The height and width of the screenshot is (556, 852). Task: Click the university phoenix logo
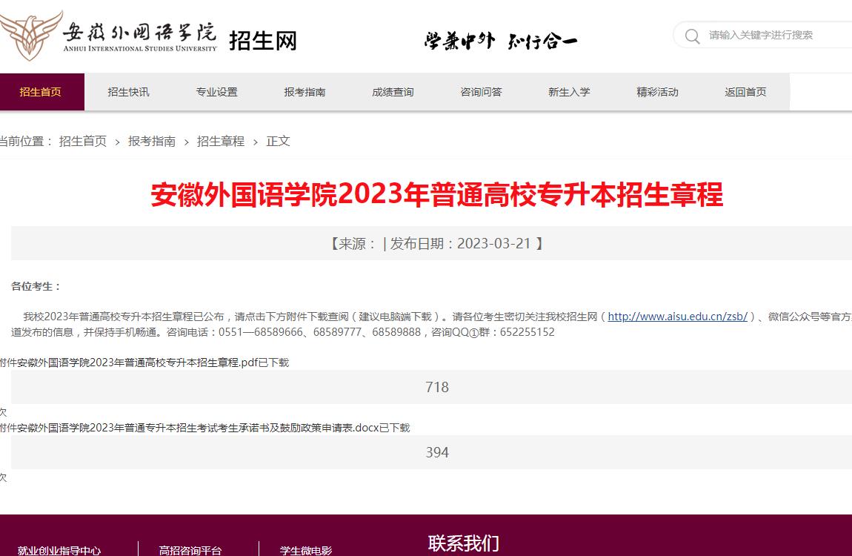(30, 36)
